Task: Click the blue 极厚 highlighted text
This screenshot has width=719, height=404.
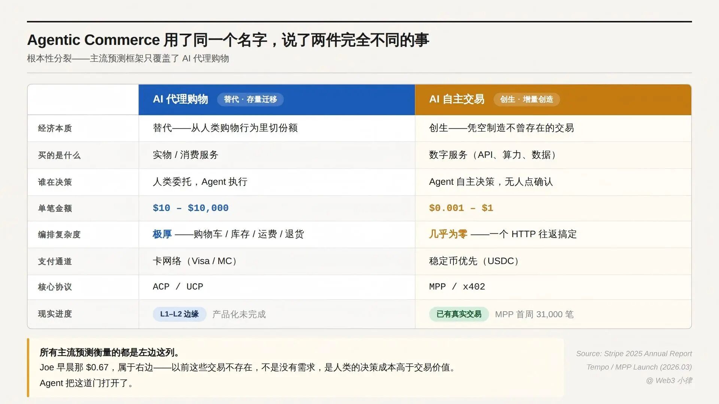Action: pos(162,234)
